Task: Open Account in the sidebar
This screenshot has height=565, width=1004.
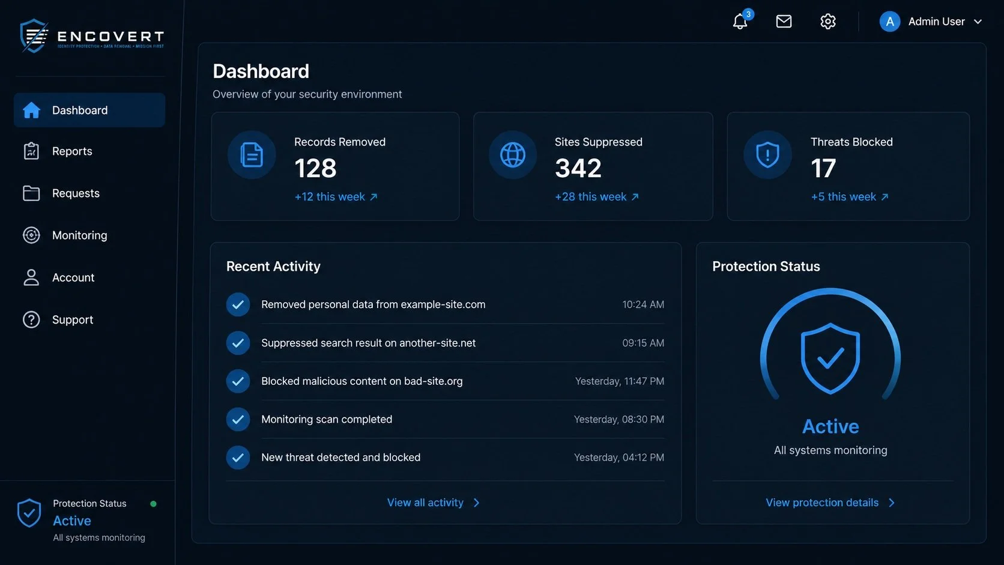Action: pos(89,277)
